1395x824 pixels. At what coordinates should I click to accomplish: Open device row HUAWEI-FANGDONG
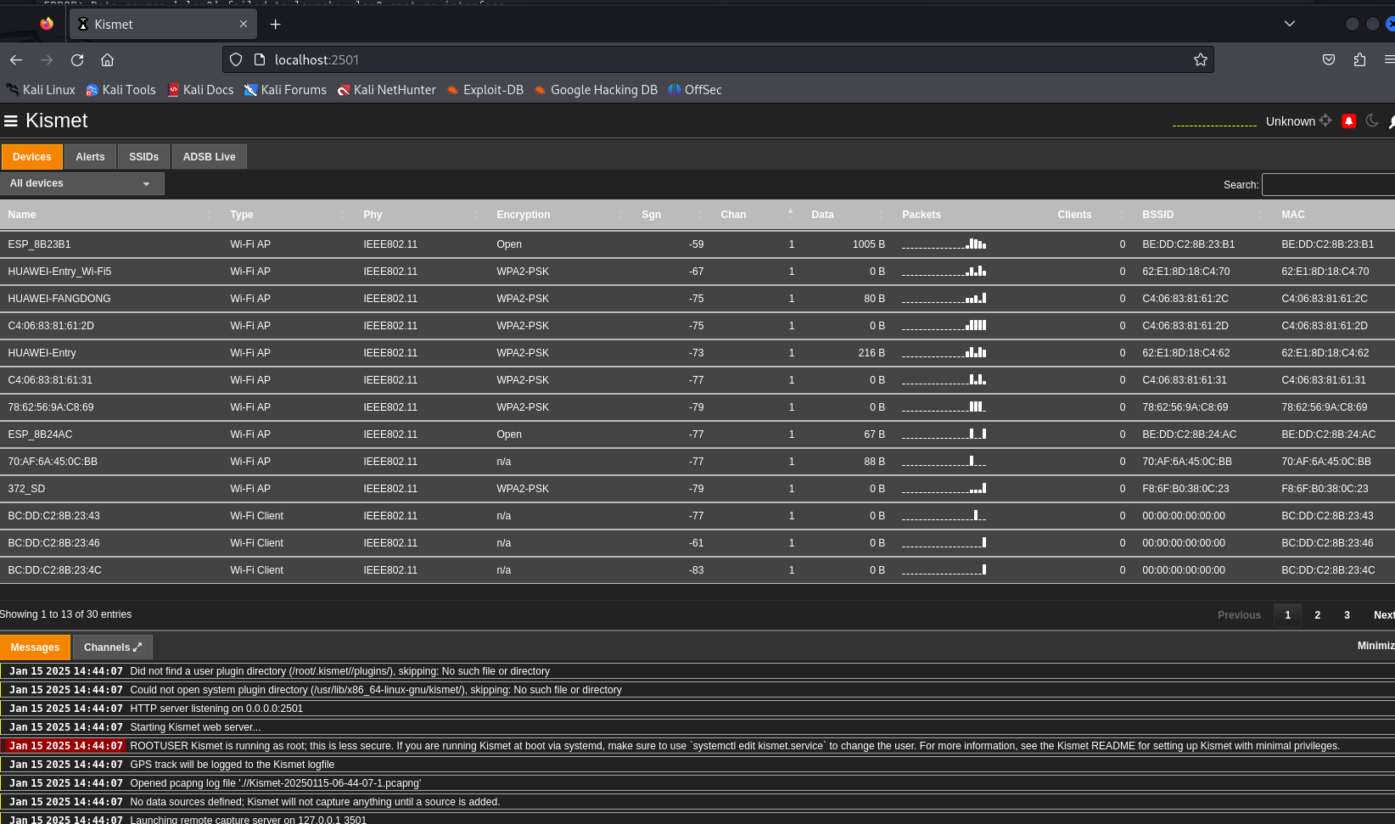click(x=697, y=299)
